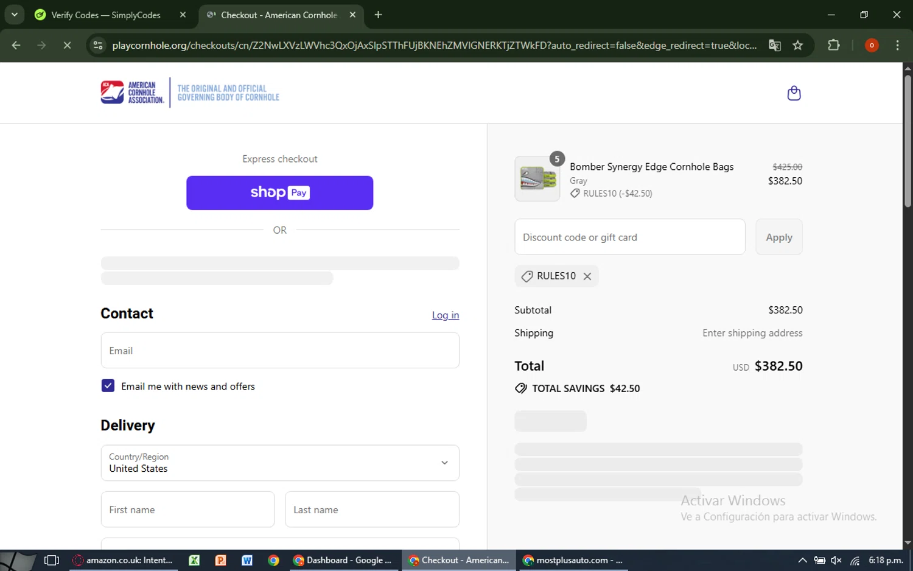Click the muted volume tray icon

(x=836, y=560)
